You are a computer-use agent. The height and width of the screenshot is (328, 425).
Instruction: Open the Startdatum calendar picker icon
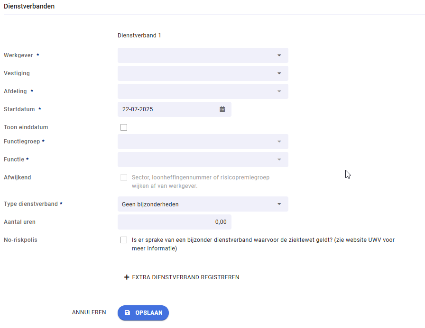point(222,109)
